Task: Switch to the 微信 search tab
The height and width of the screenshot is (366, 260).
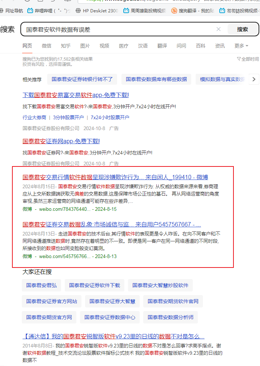Action: click(x=47, y=46)
